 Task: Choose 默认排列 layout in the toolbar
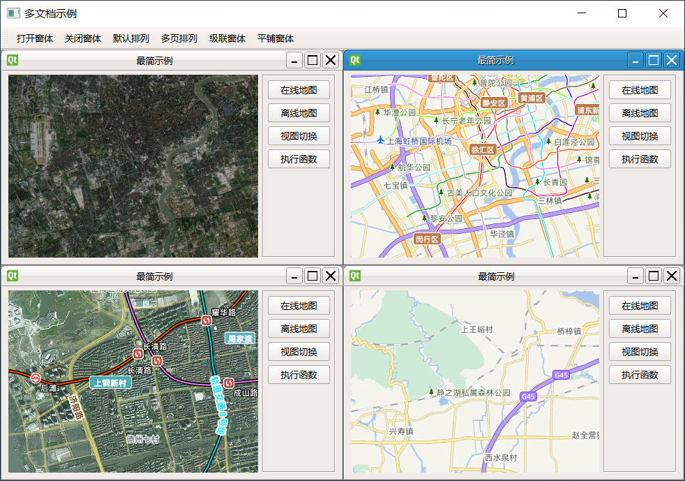point(131,38)
